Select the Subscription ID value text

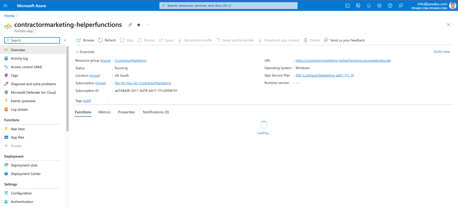[146, 91]
